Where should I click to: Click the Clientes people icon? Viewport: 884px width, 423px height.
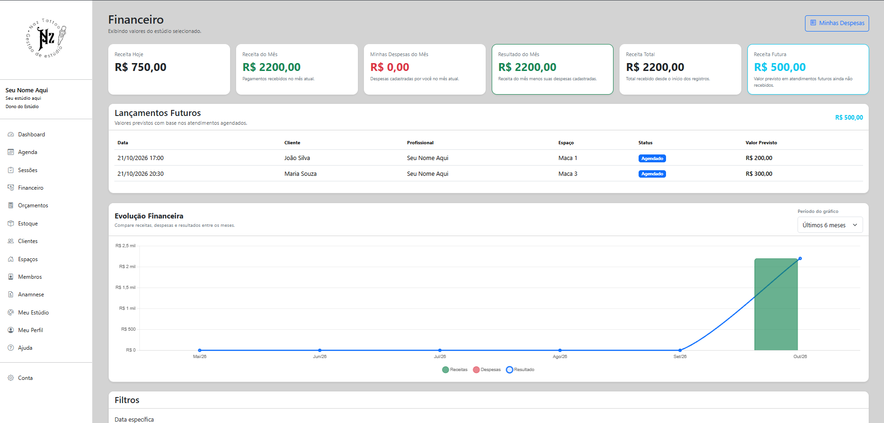(x=11, y=241)
